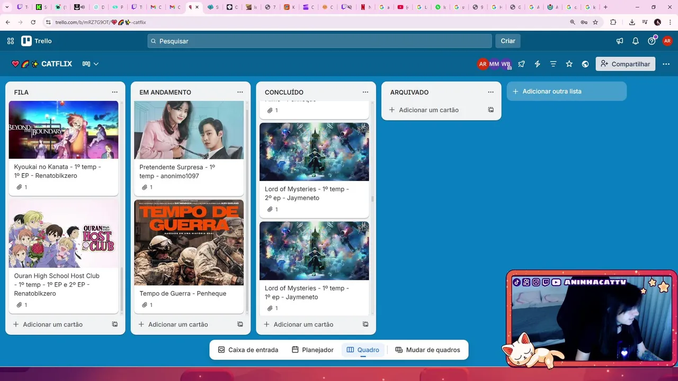Click Ouran Host Club cover image
The image size is (678, 381).
coord(64,233)
